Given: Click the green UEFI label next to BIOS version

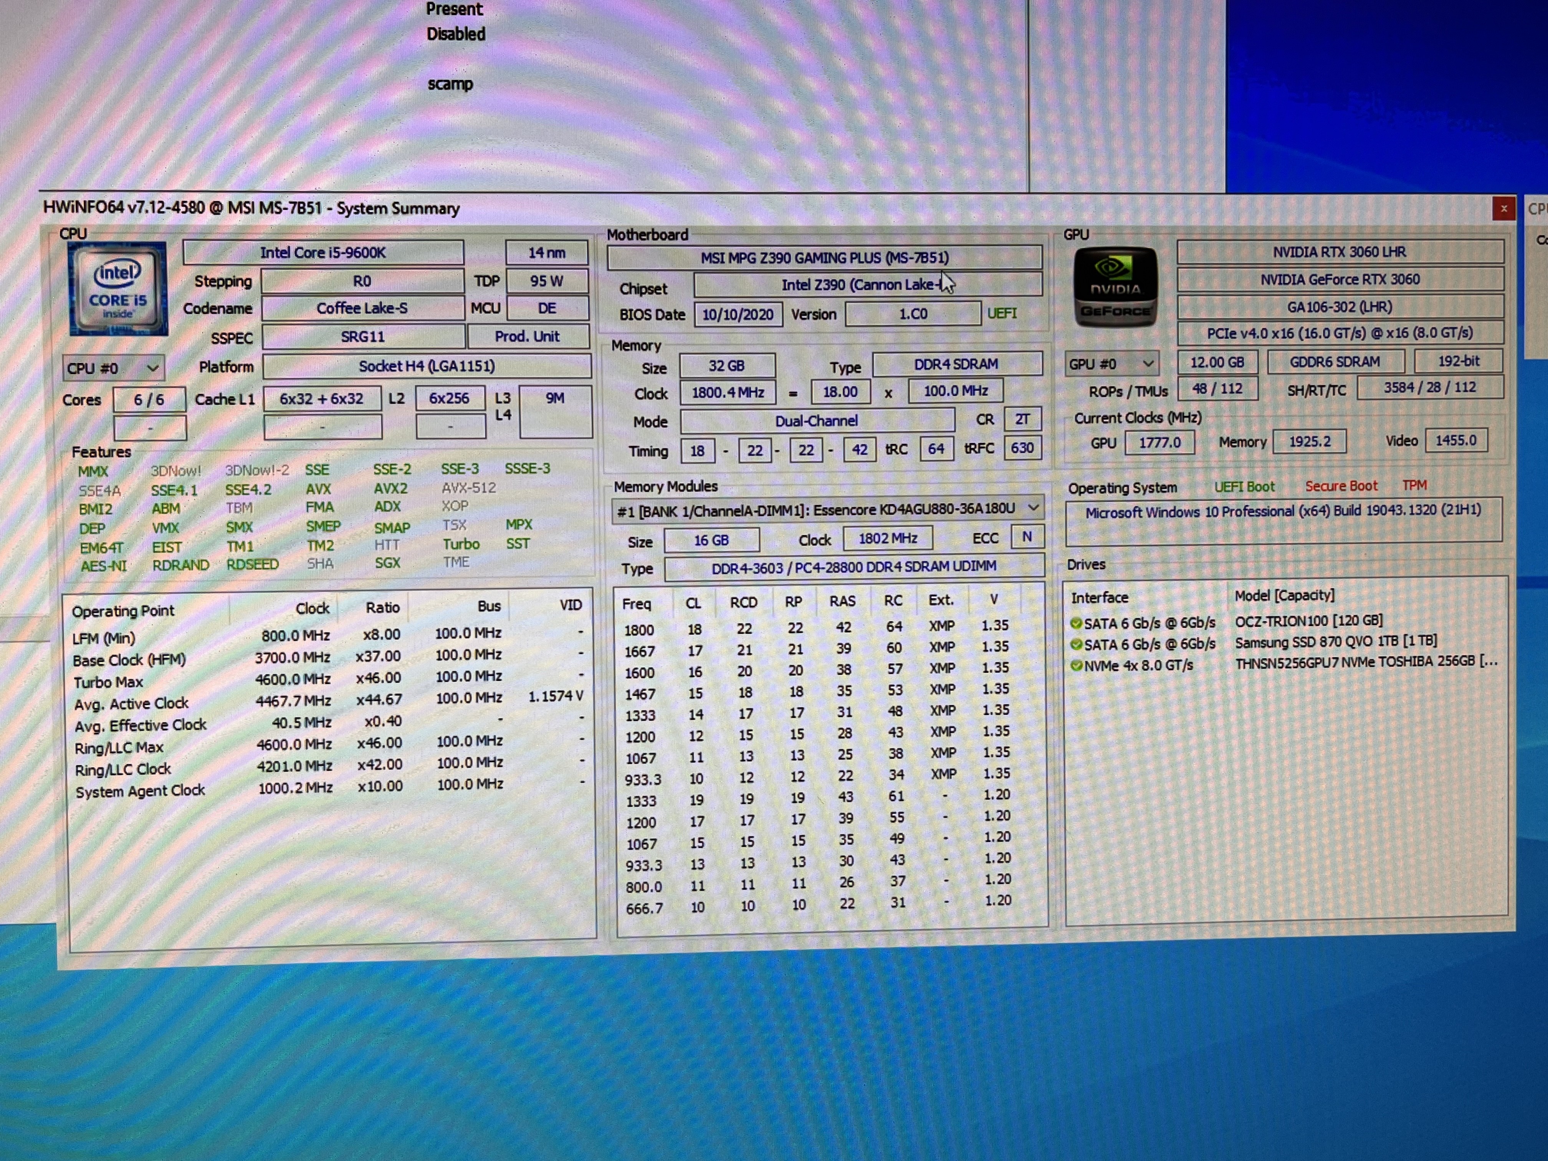Looking at the screenshot, I should (x=1001, y=314).
